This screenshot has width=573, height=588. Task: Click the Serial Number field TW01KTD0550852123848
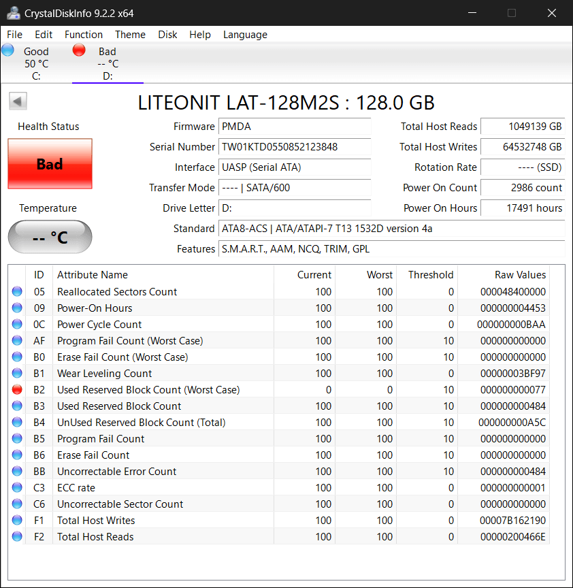tap(295, 146)
